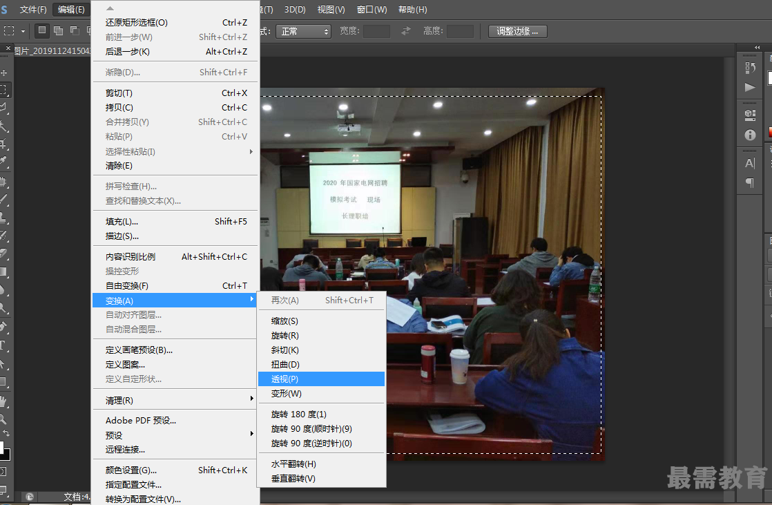Open the History panel icon
Screen dimensions: 772x505
click(x=750, y=68)
